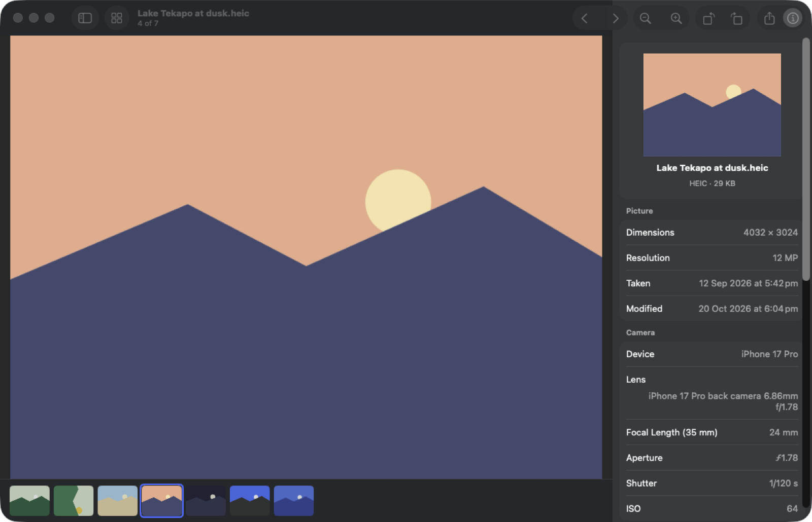Select the third beige sand thumbnail

click(117, 501)
